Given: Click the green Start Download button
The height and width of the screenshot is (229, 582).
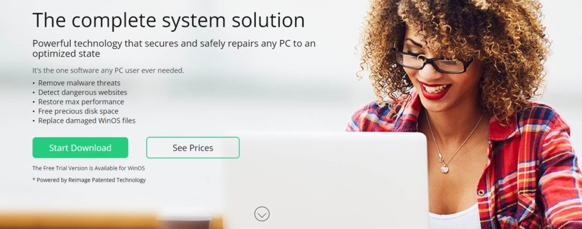Looking at the screenshot, I should (80, 148).
